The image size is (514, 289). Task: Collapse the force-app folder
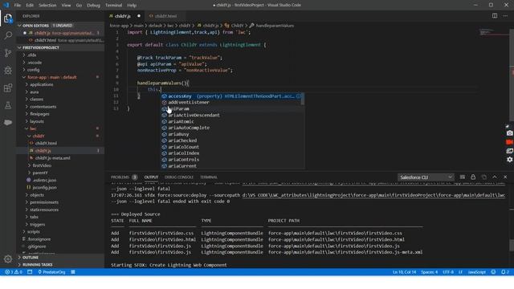[x=61, y=77]
